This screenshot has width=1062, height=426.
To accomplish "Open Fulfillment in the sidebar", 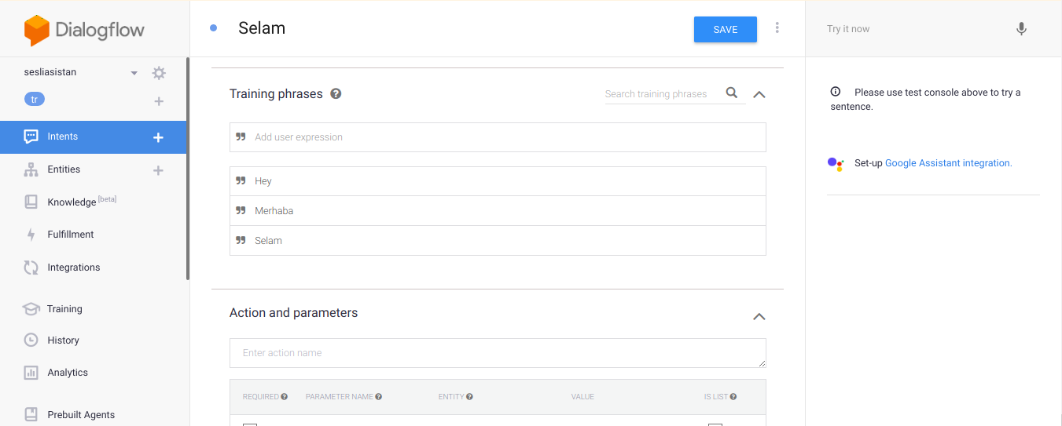I will coord(70,235).
